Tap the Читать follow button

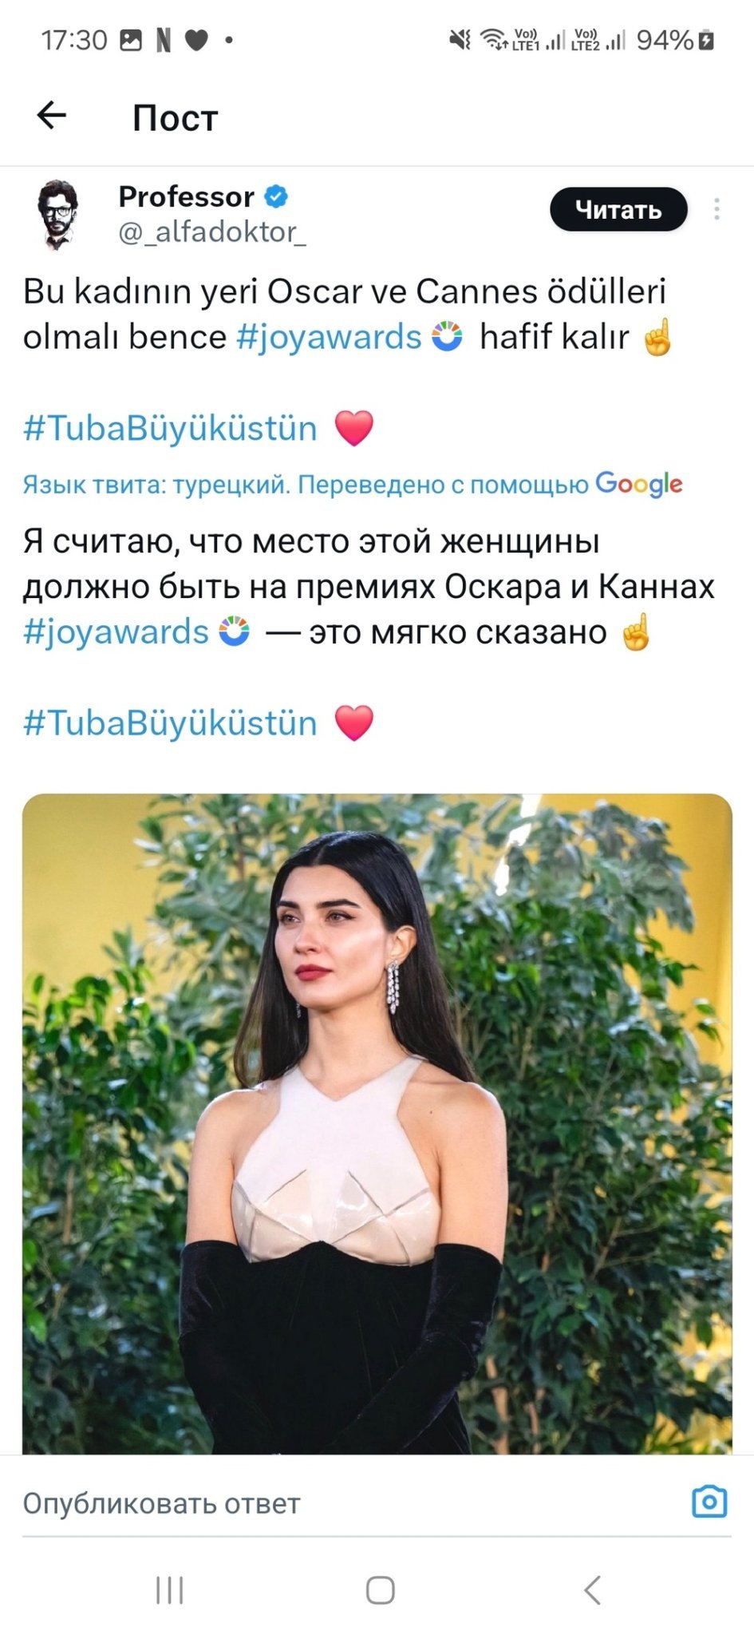pyautogui.click(x=618, y=209)
